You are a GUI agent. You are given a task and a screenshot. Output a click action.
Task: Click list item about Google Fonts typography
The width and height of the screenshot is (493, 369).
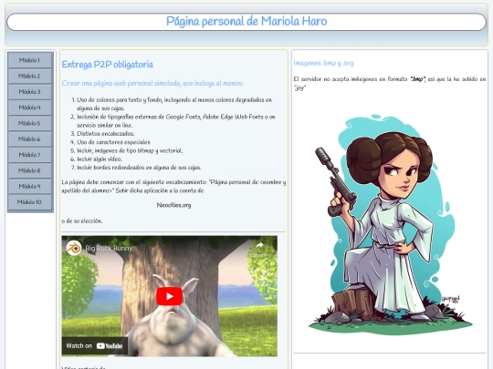176,121
